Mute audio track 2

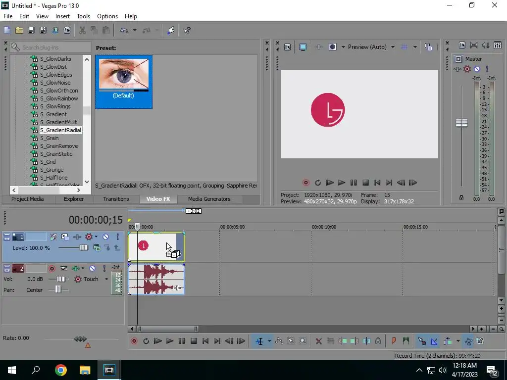click(92, 269)
